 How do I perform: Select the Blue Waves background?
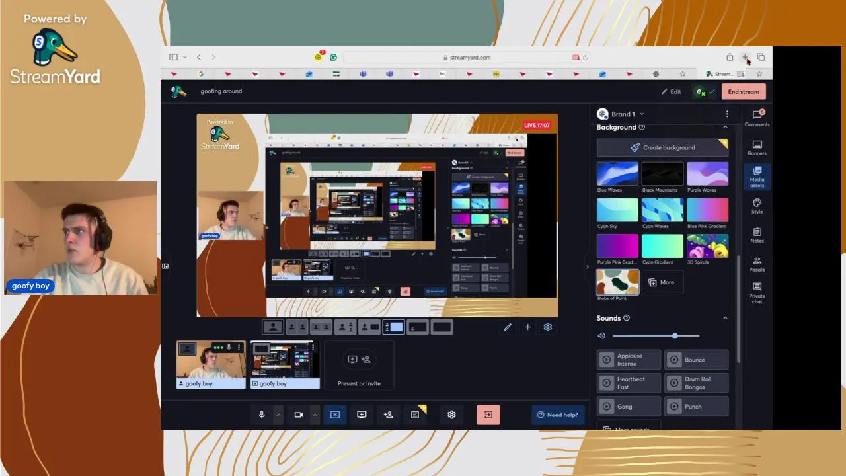click(x=617, y=174)
